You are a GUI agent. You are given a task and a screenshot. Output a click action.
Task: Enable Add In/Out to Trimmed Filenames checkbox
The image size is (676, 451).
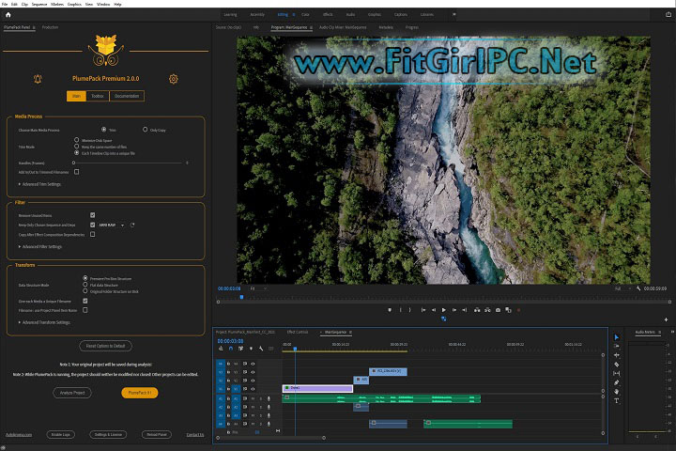pyautogui.click(x=76, y=172)
